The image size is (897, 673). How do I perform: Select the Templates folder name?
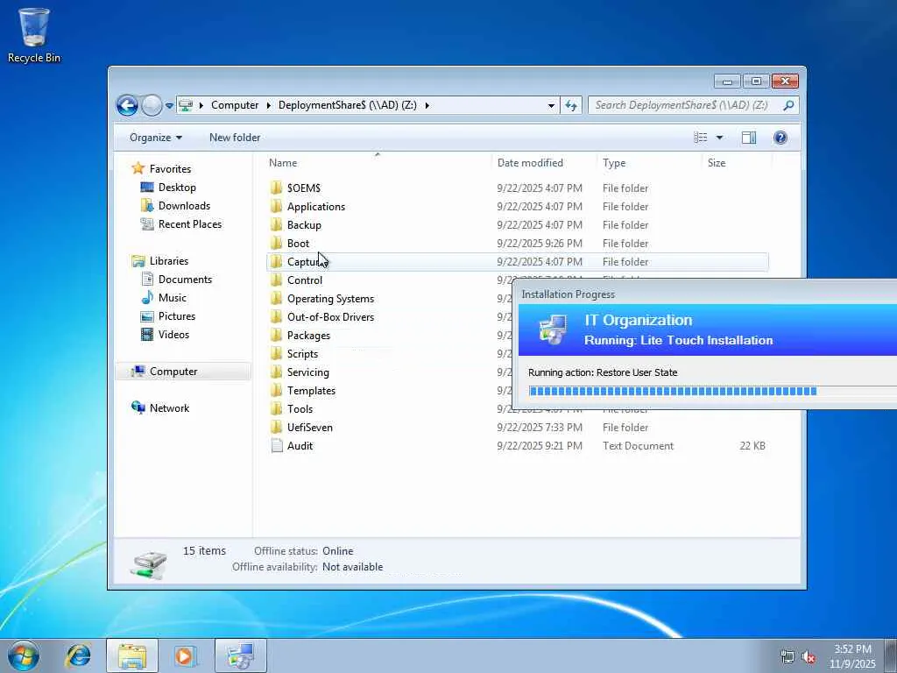click(311, 390)
